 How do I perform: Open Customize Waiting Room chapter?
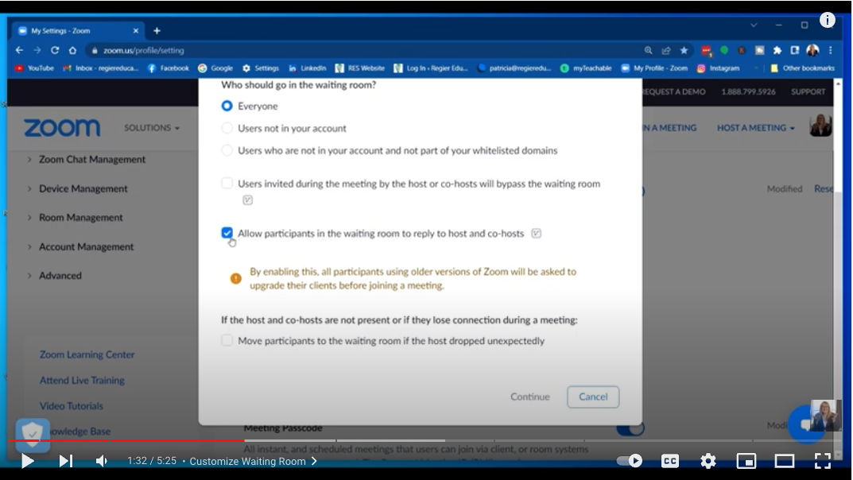tap(254, 461)
